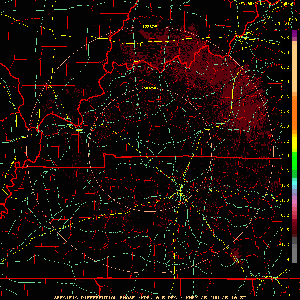The height and width of the screenshot is (300, 300).
Task: Click the 0.5 DEG elevation text
Action: pos(166,298)
